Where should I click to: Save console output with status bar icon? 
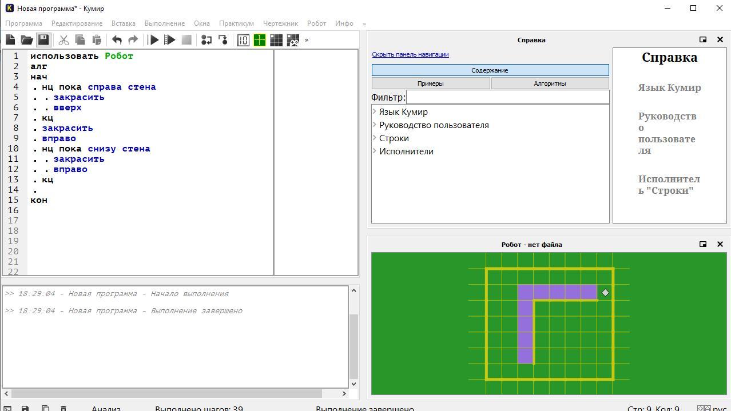pyautogui.click(x=25, y=408)
